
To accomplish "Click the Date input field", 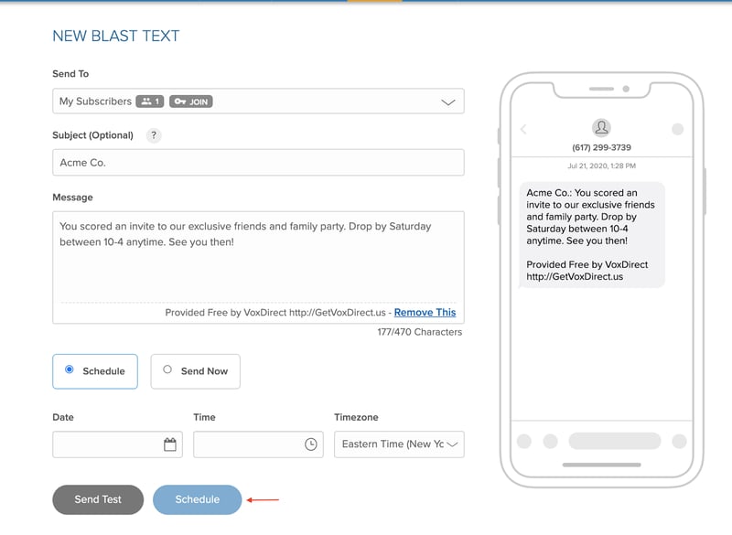I will point(118,444).
